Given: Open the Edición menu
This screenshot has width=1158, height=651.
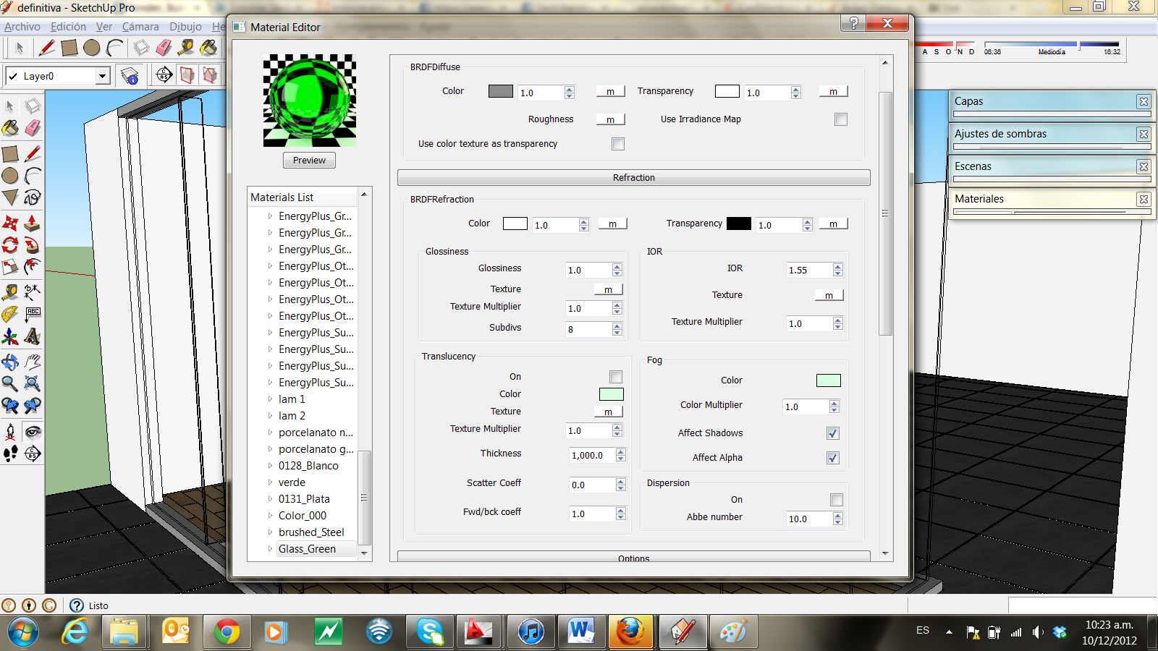Looking at the screenshot, I should (x=68, y=27).
